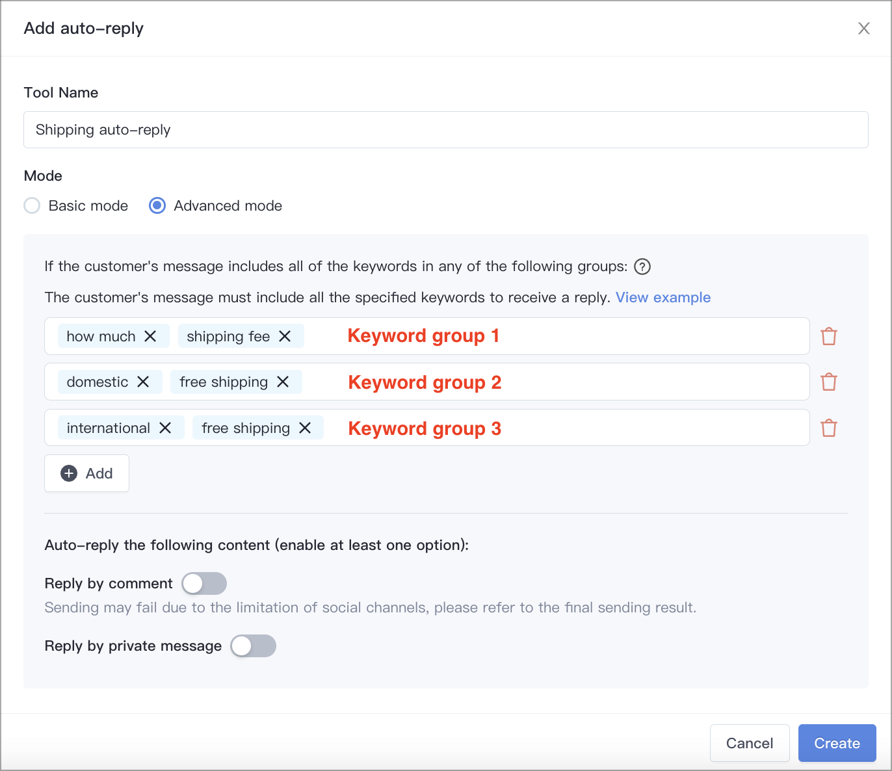Image resolution: width=892 pixels, height=771 pixels.
Task: Remove 'free shipping' tag in keyword group 3
Action: (x=305, y=428)
